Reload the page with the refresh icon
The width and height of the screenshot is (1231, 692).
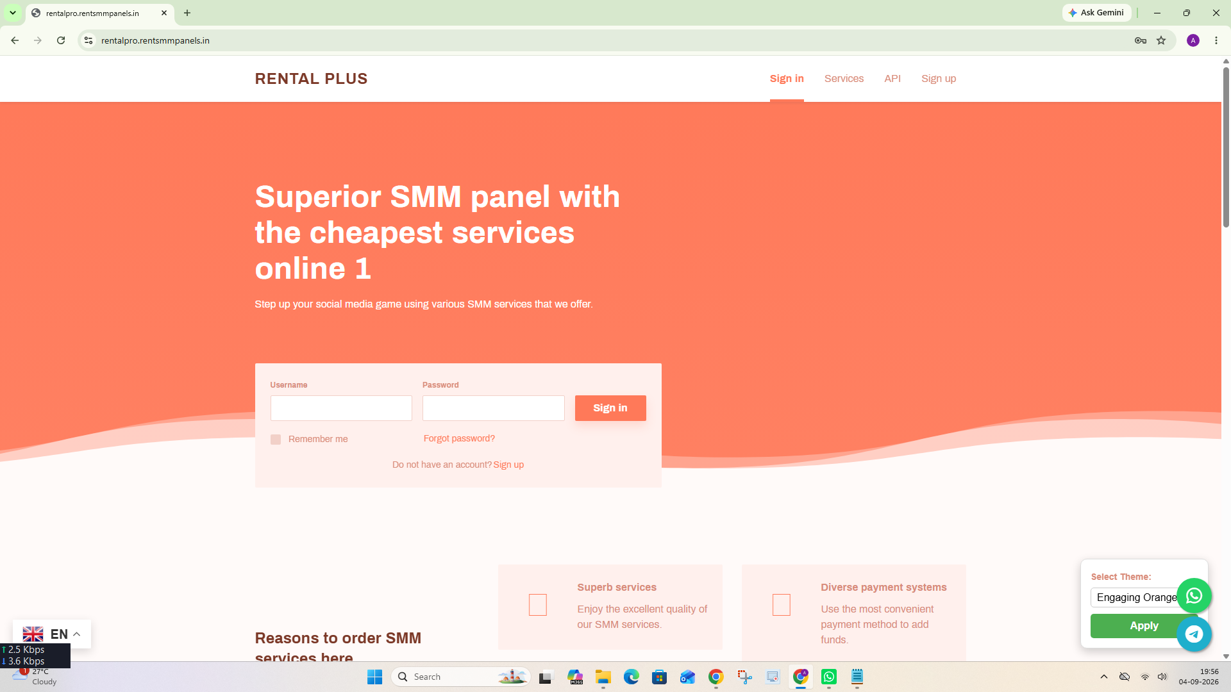[x=61, y=40]
